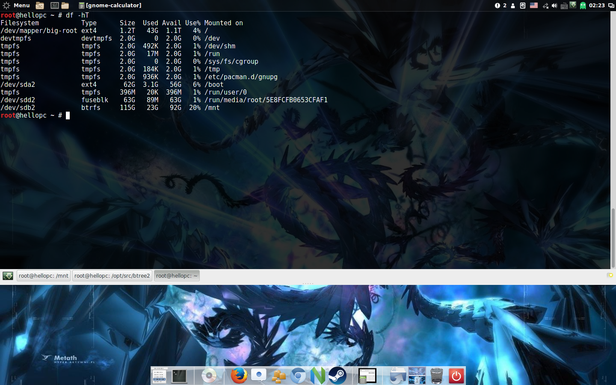Image resolution: width=616 pixels, height=385 pixels.
Task: Click the red power button in dock
Action: [x=456, y=376]
